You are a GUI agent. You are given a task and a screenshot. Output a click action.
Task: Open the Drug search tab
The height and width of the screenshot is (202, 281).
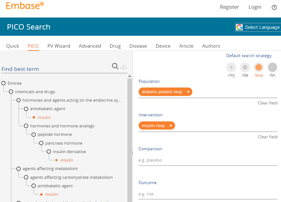click(115, 46)
